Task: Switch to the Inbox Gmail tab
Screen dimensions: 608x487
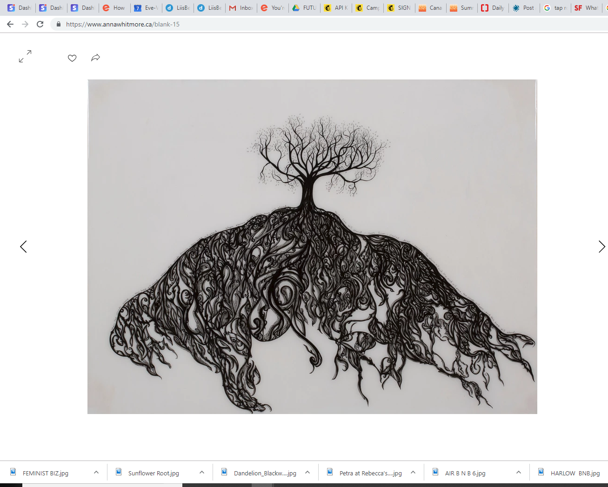Action: click(x=241, y=8)
